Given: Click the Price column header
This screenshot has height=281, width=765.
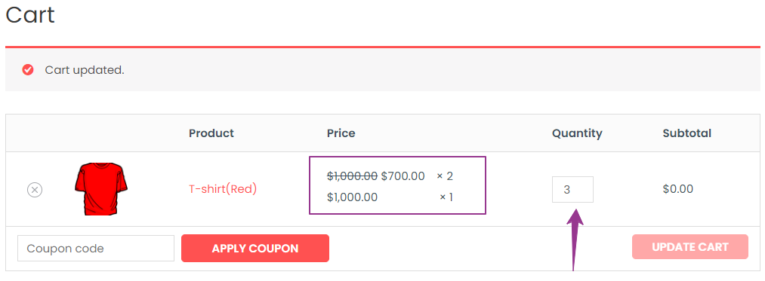Looking at the screenshot, I should point(341,133).
